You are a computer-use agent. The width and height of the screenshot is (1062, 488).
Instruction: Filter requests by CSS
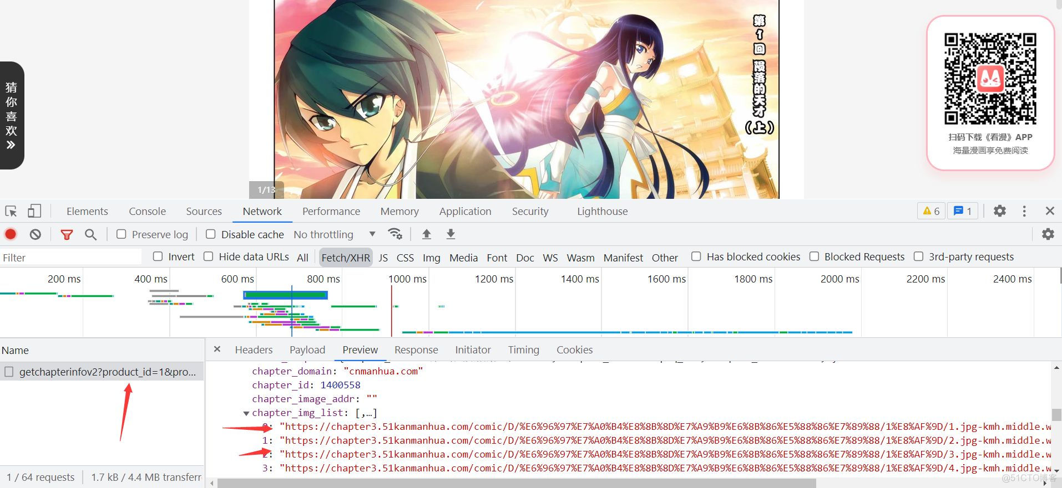coord(405,258)
